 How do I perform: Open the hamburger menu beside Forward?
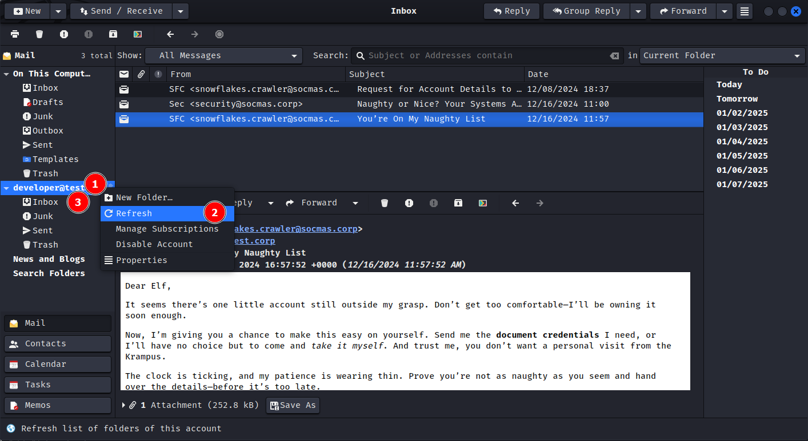(743, 11)
